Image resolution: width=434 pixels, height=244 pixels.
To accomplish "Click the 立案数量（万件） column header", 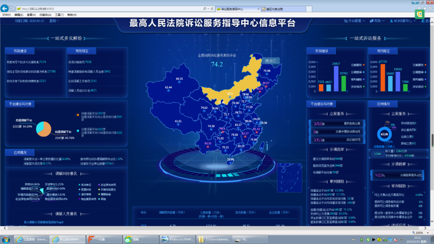I will click(210, 213).
